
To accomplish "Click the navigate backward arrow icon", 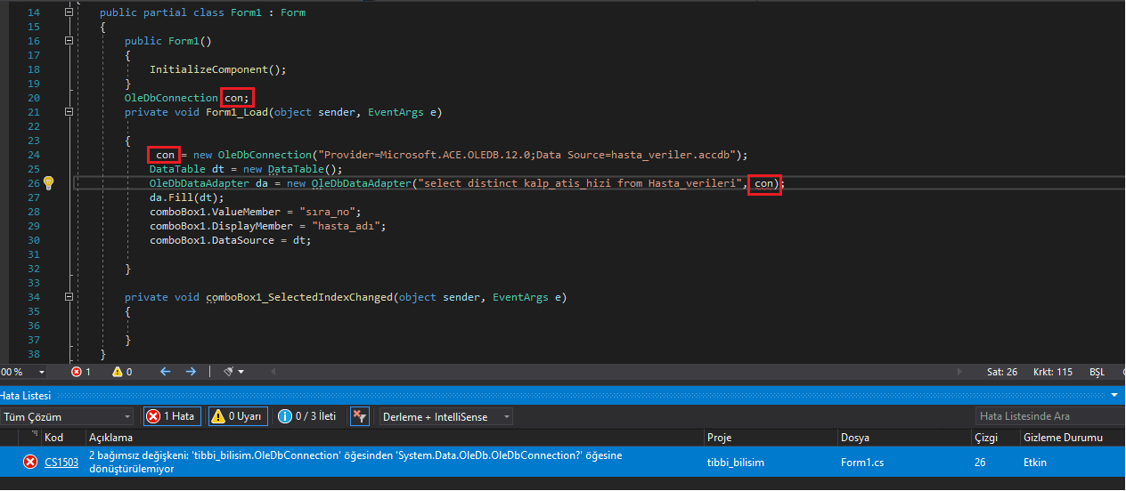I will [165, 372].
